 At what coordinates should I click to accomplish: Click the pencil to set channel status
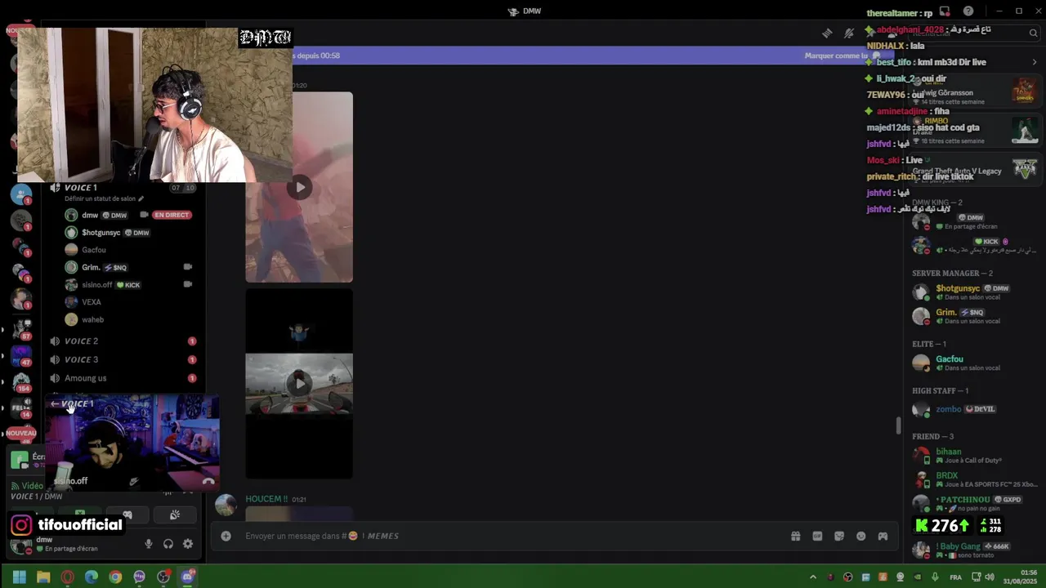[x=141, y=198]
